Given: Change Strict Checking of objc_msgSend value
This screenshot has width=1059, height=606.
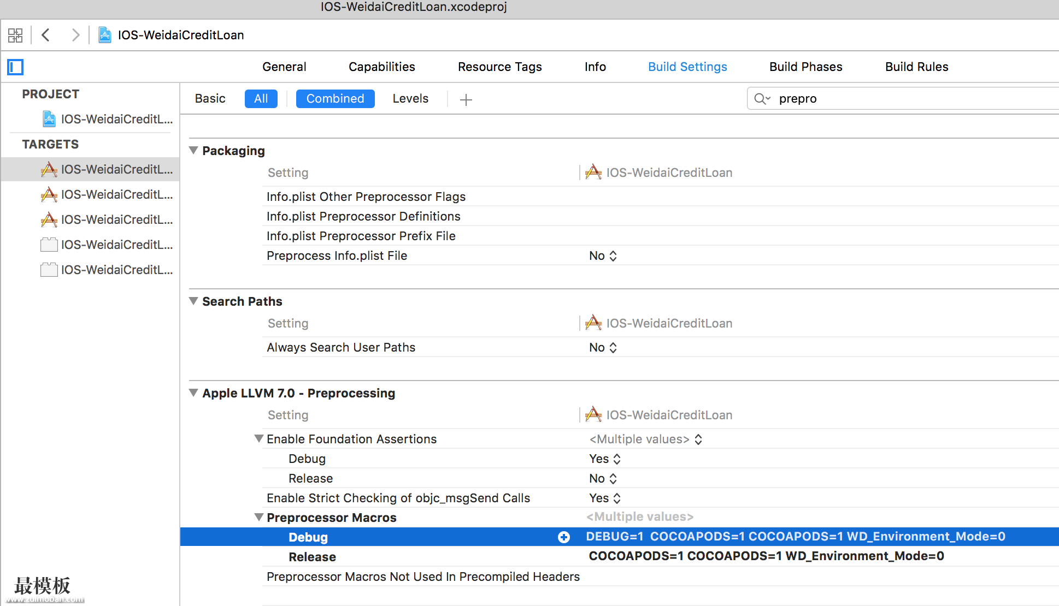Looking at the screenshot, I should [605, 498].
